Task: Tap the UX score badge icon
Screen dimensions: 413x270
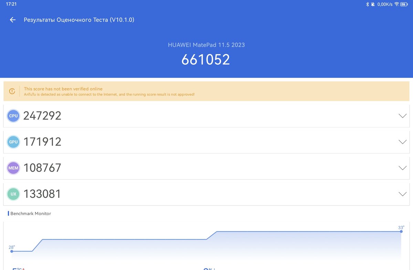Action: pos(13,194)
